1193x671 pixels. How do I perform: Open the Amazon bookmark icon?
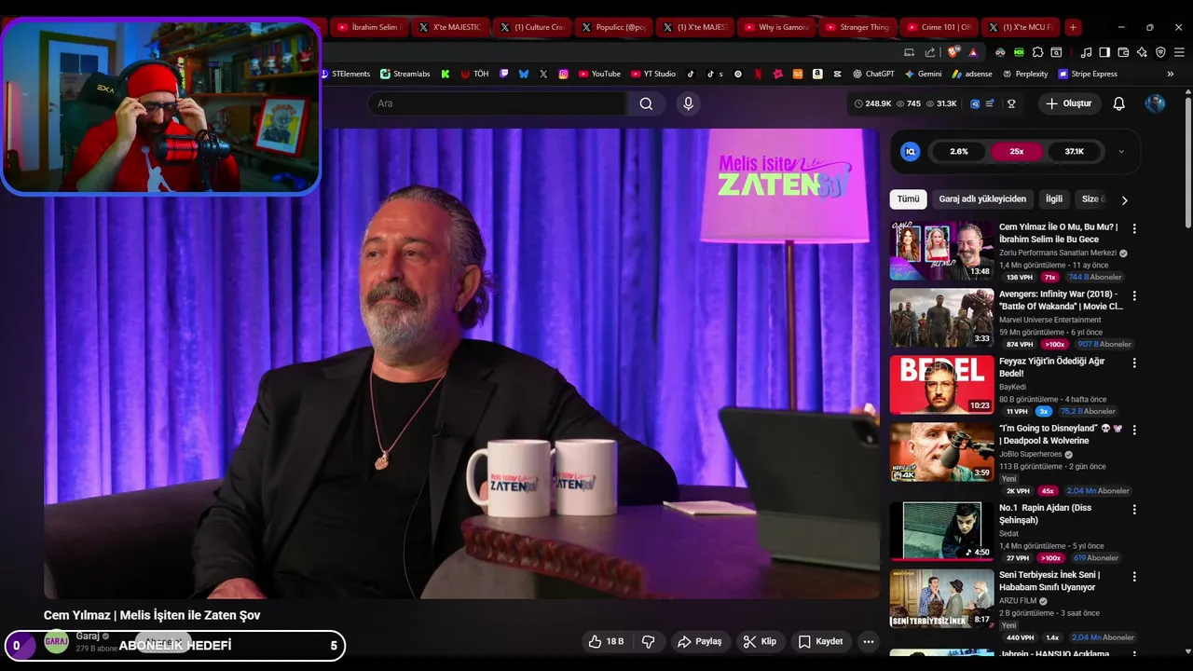(x=817, y=74)
